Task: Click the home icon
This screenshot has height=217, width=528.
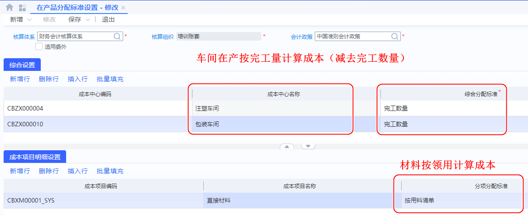Action: click(x=9, y=7)
